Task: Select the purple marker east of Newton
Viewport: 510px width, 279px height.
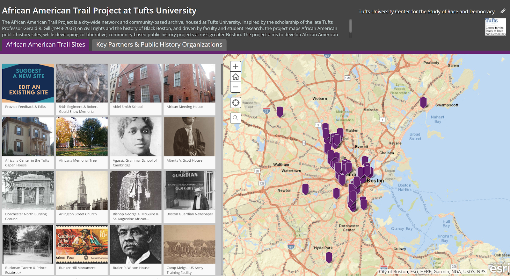Action: 305,189
